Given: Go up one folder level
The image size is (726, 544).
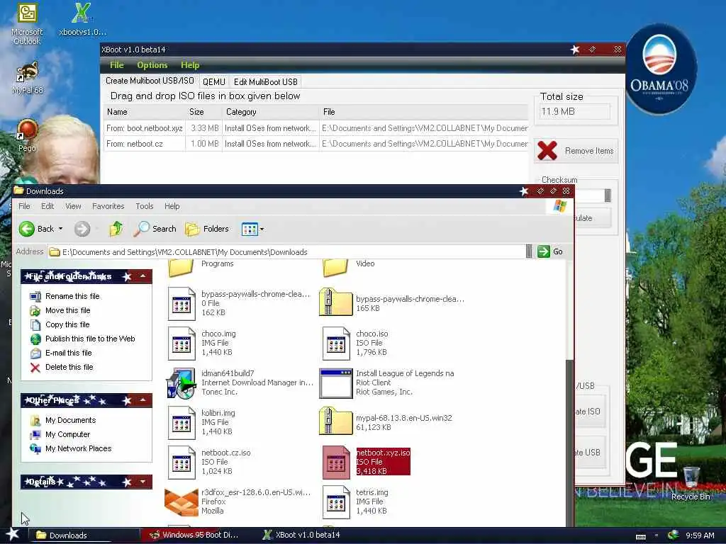Looking at the screenshot, I should coord(116,229).
